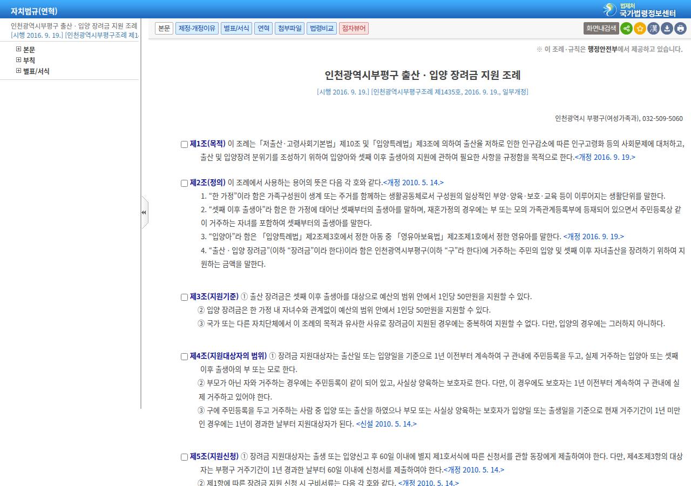Screen dimensions: 691x486
Task: Select the 부칙 label in the tree
Action: pyautogui.click(x=29, y=60)
